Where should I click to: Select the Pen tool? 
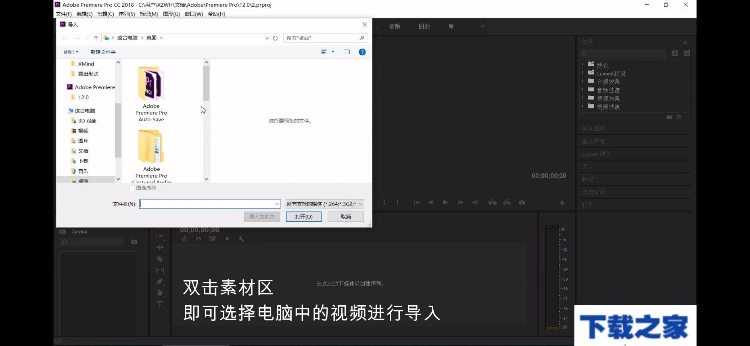[160, 281]
